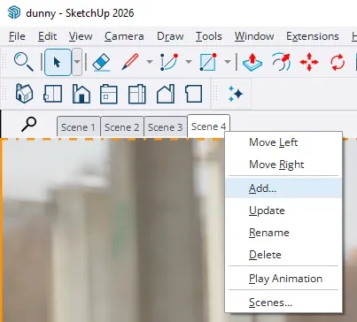
Task: Switch to Iso view house icon
Action: tap(24, 94)
